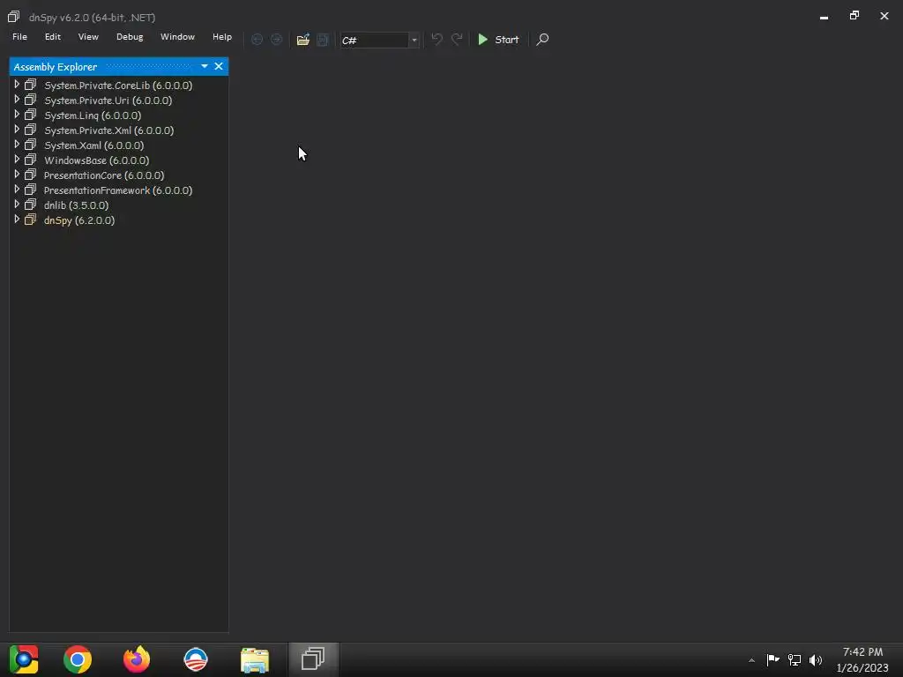Select PresentationFramework (6.0.0.0) row text
Screen dimensions: 903x677
coord(118,190)
